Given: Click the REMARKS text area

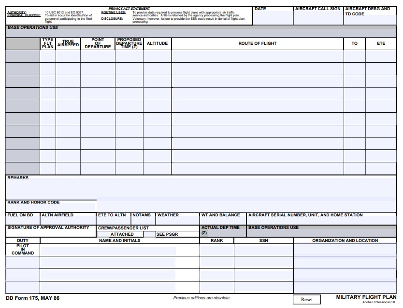Looking at the screenshot, I should click(x=201, y=188).
